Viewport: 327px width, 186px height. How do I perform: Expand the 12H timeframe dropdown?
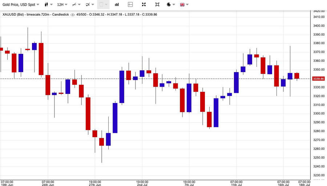tap(62, 4)
